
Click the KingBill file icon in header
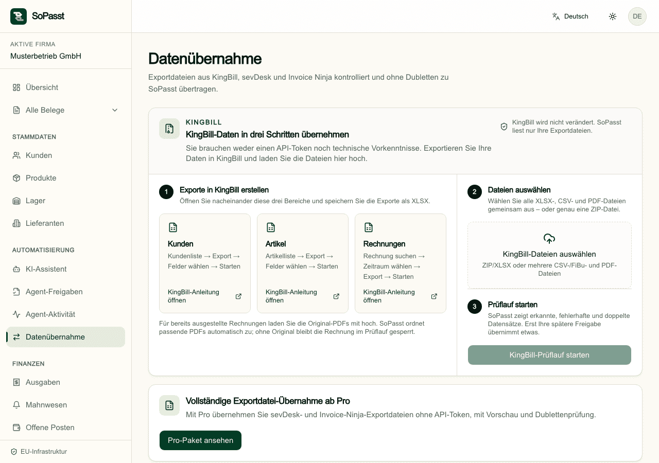(169, 129)
